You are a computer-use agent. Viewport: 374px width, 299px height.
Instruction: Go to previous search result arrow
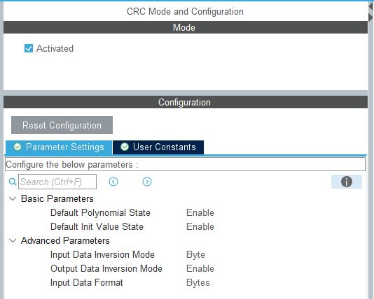point(113,182)
